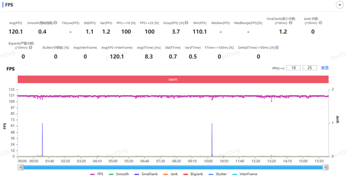Click the blue reset link beside FPS thresholds
Screen dimensions: 346x178
(x=325, y=68)
